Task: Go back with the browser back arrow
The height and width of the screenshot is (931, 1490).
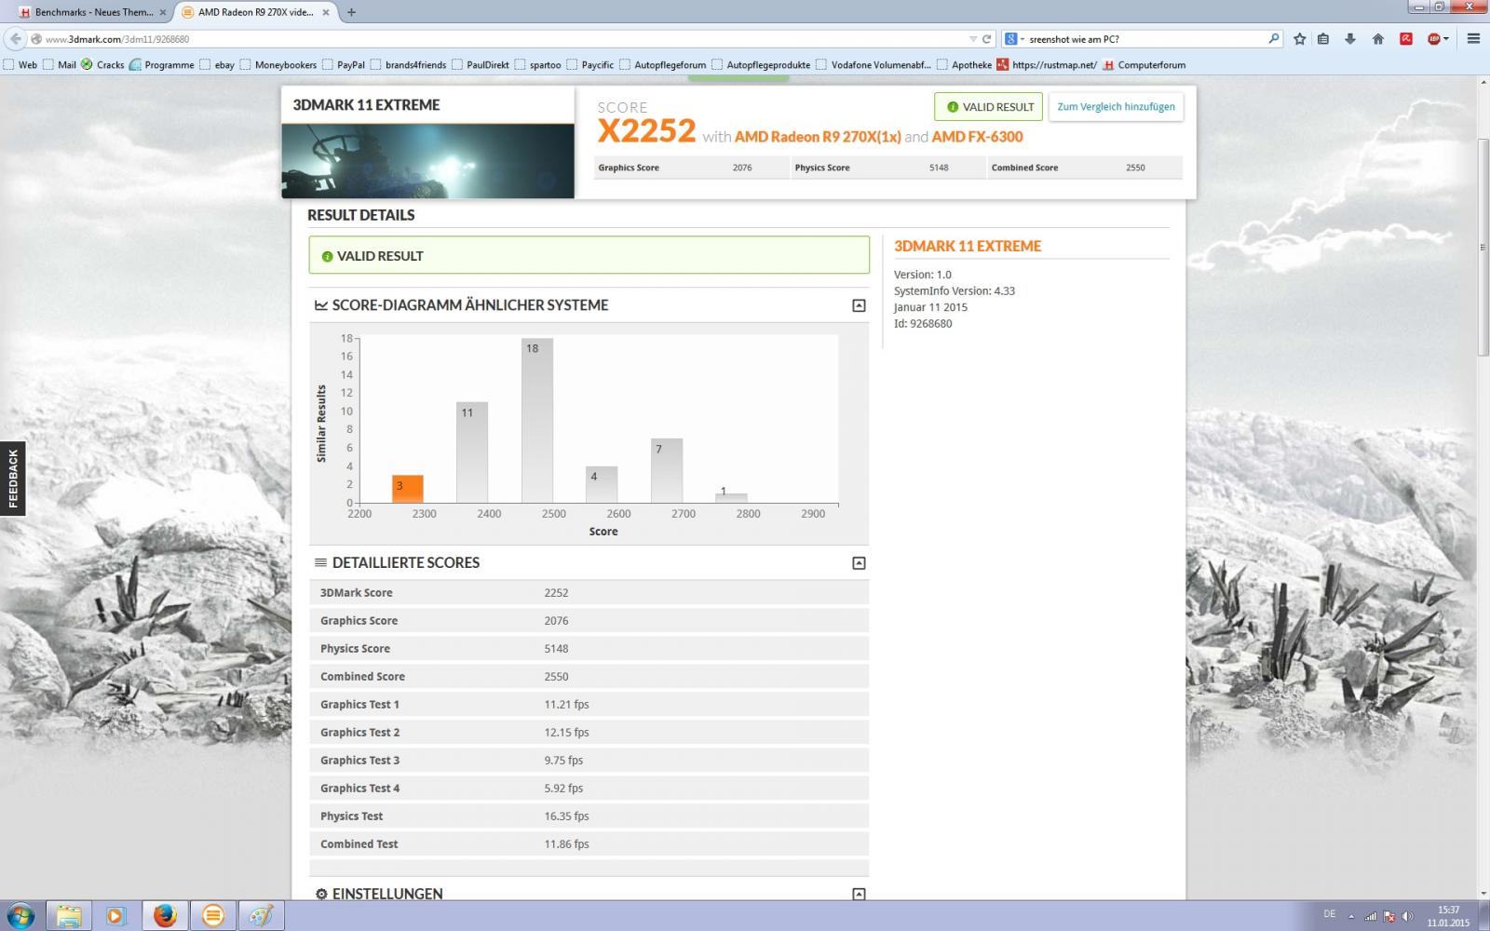Action: 15,39
